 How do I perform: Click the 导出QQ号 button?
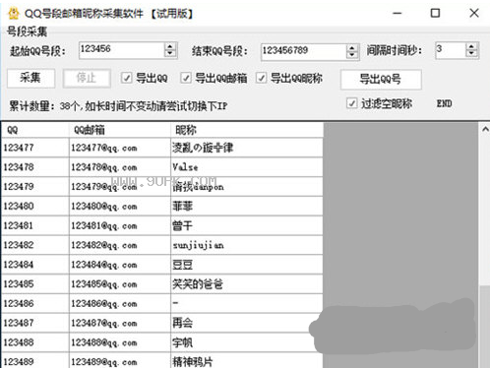381,79
